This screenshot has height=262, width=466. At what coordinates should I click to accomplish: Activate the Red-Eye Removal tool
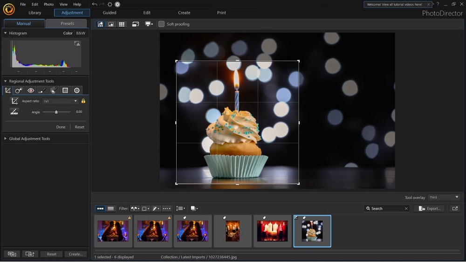pos(31,90)
